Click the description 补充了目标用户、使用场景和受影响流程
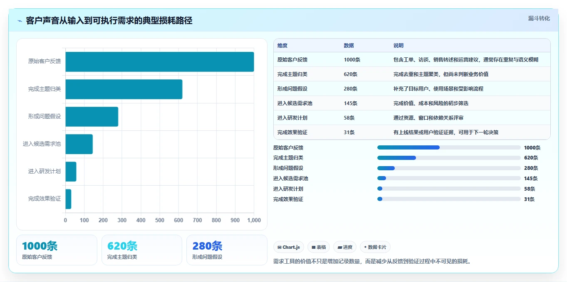The image size is (567, 282). [x=438, y=89]
